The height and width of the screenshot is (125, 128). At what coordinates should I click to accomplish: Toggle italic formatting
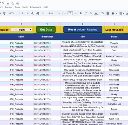pyautogui.click(x=86, y=13)
